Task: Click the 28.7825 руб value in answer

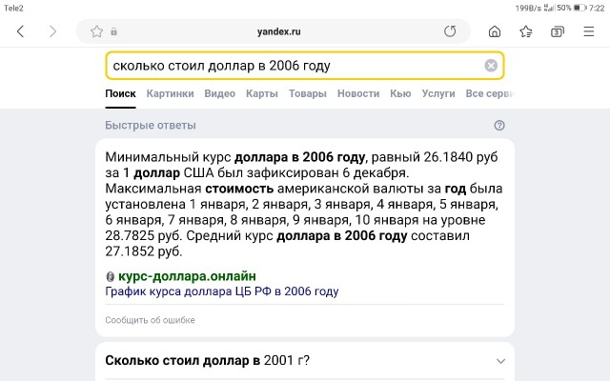Action: pos(144,235)
